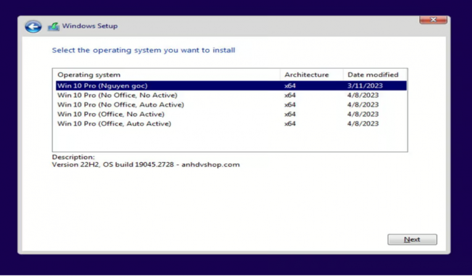Click the Date modified column header
Image resolution: width=472 pixels, height=278 pixels.
[x=375, y=75]
